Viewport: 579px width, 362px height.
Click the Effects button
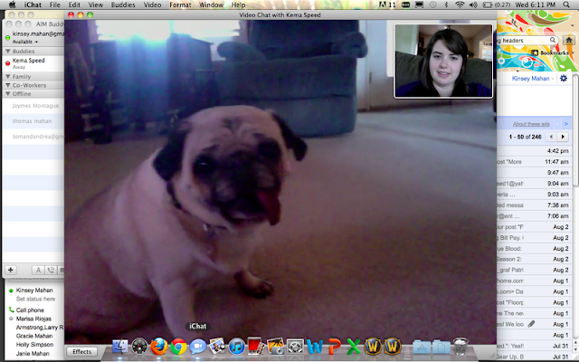coord(81,352)
